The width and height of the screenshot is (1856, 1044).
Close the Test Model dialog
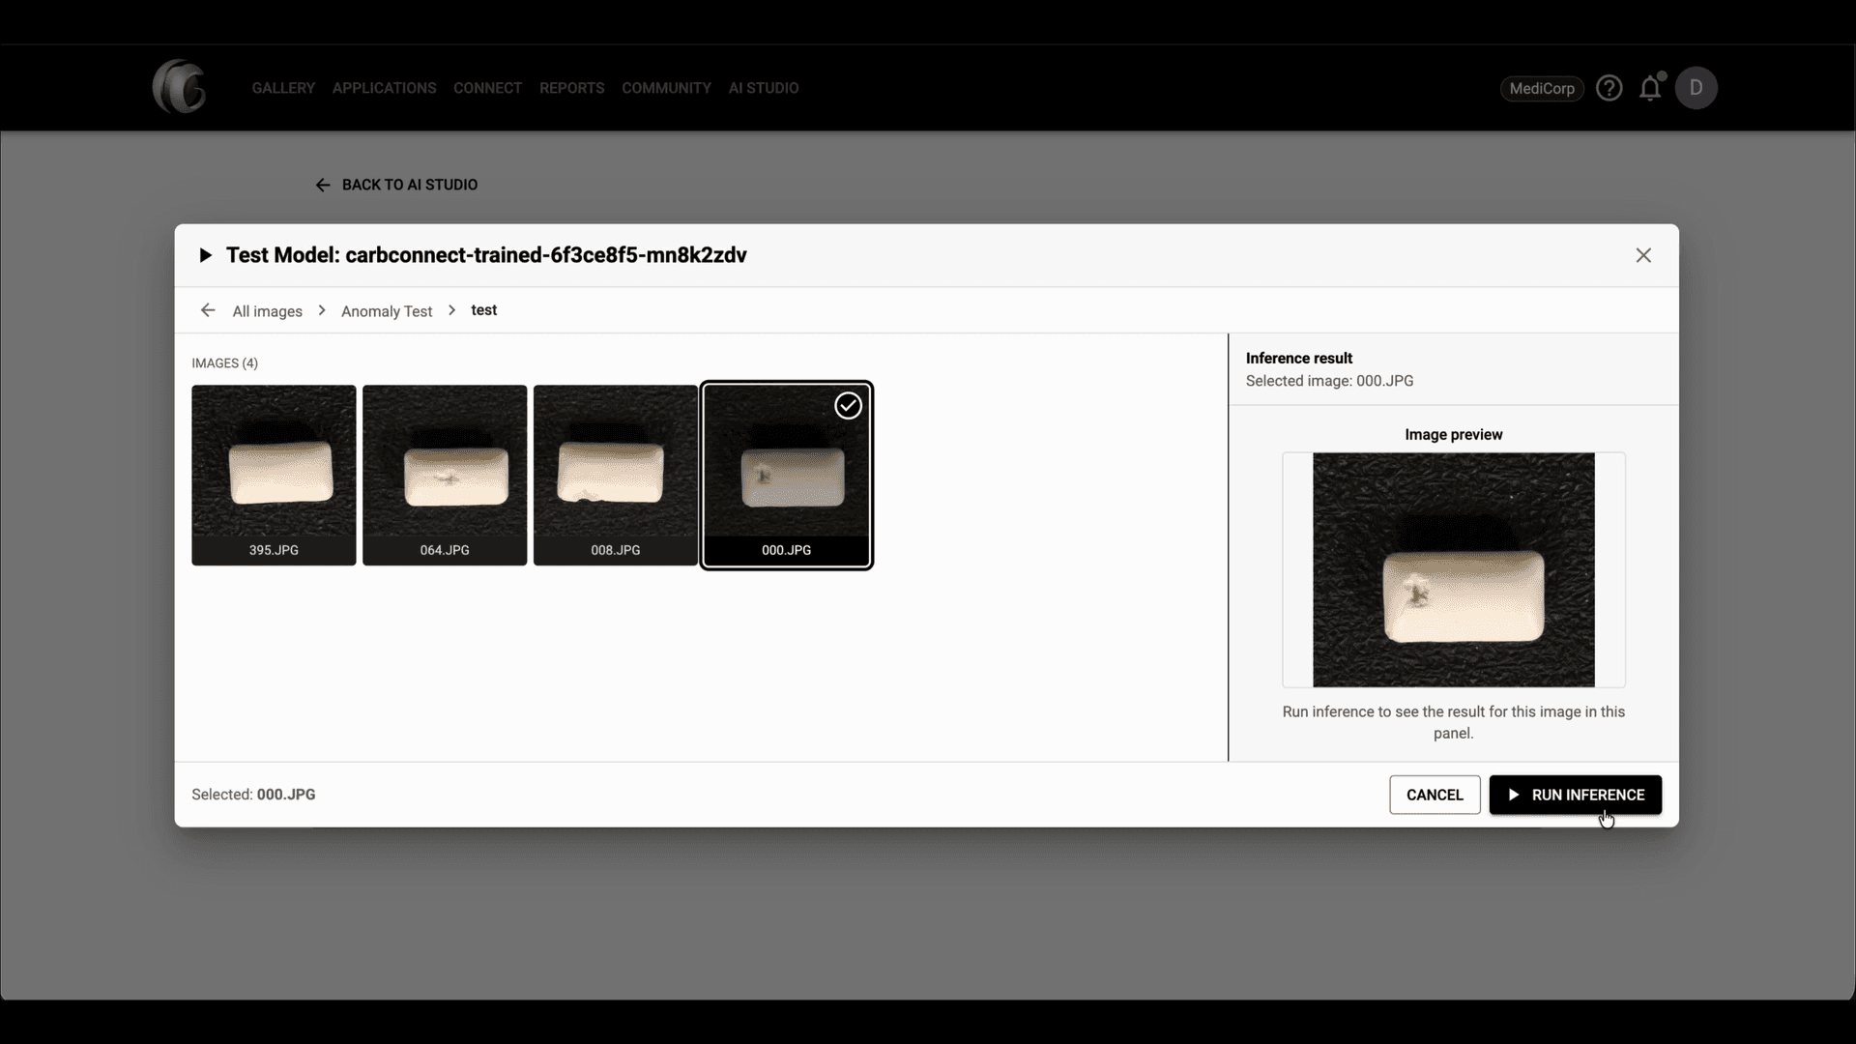(x=1643, y=255)
